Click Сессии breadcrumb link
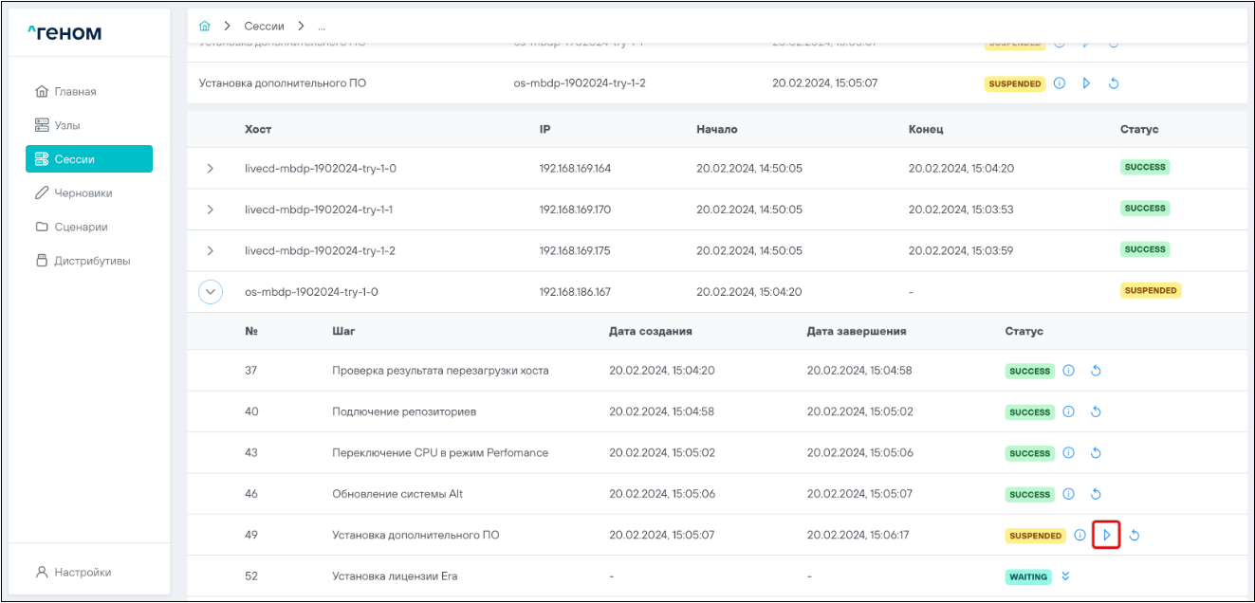This screenshot has height=603, width=1255. click(x=264, y=26)
